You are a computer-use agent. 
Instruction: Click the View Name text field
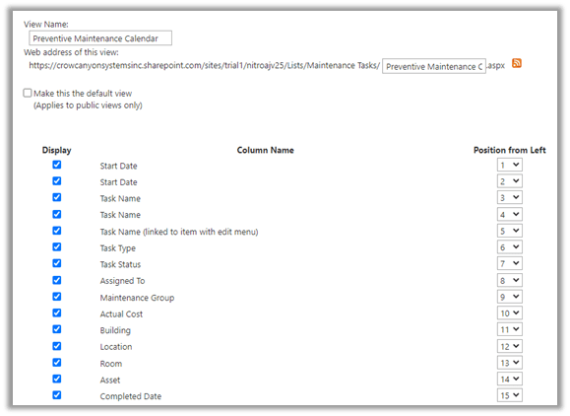(100, 38)
